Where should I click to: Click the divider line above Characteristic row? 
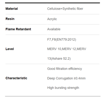click(53, 64)
